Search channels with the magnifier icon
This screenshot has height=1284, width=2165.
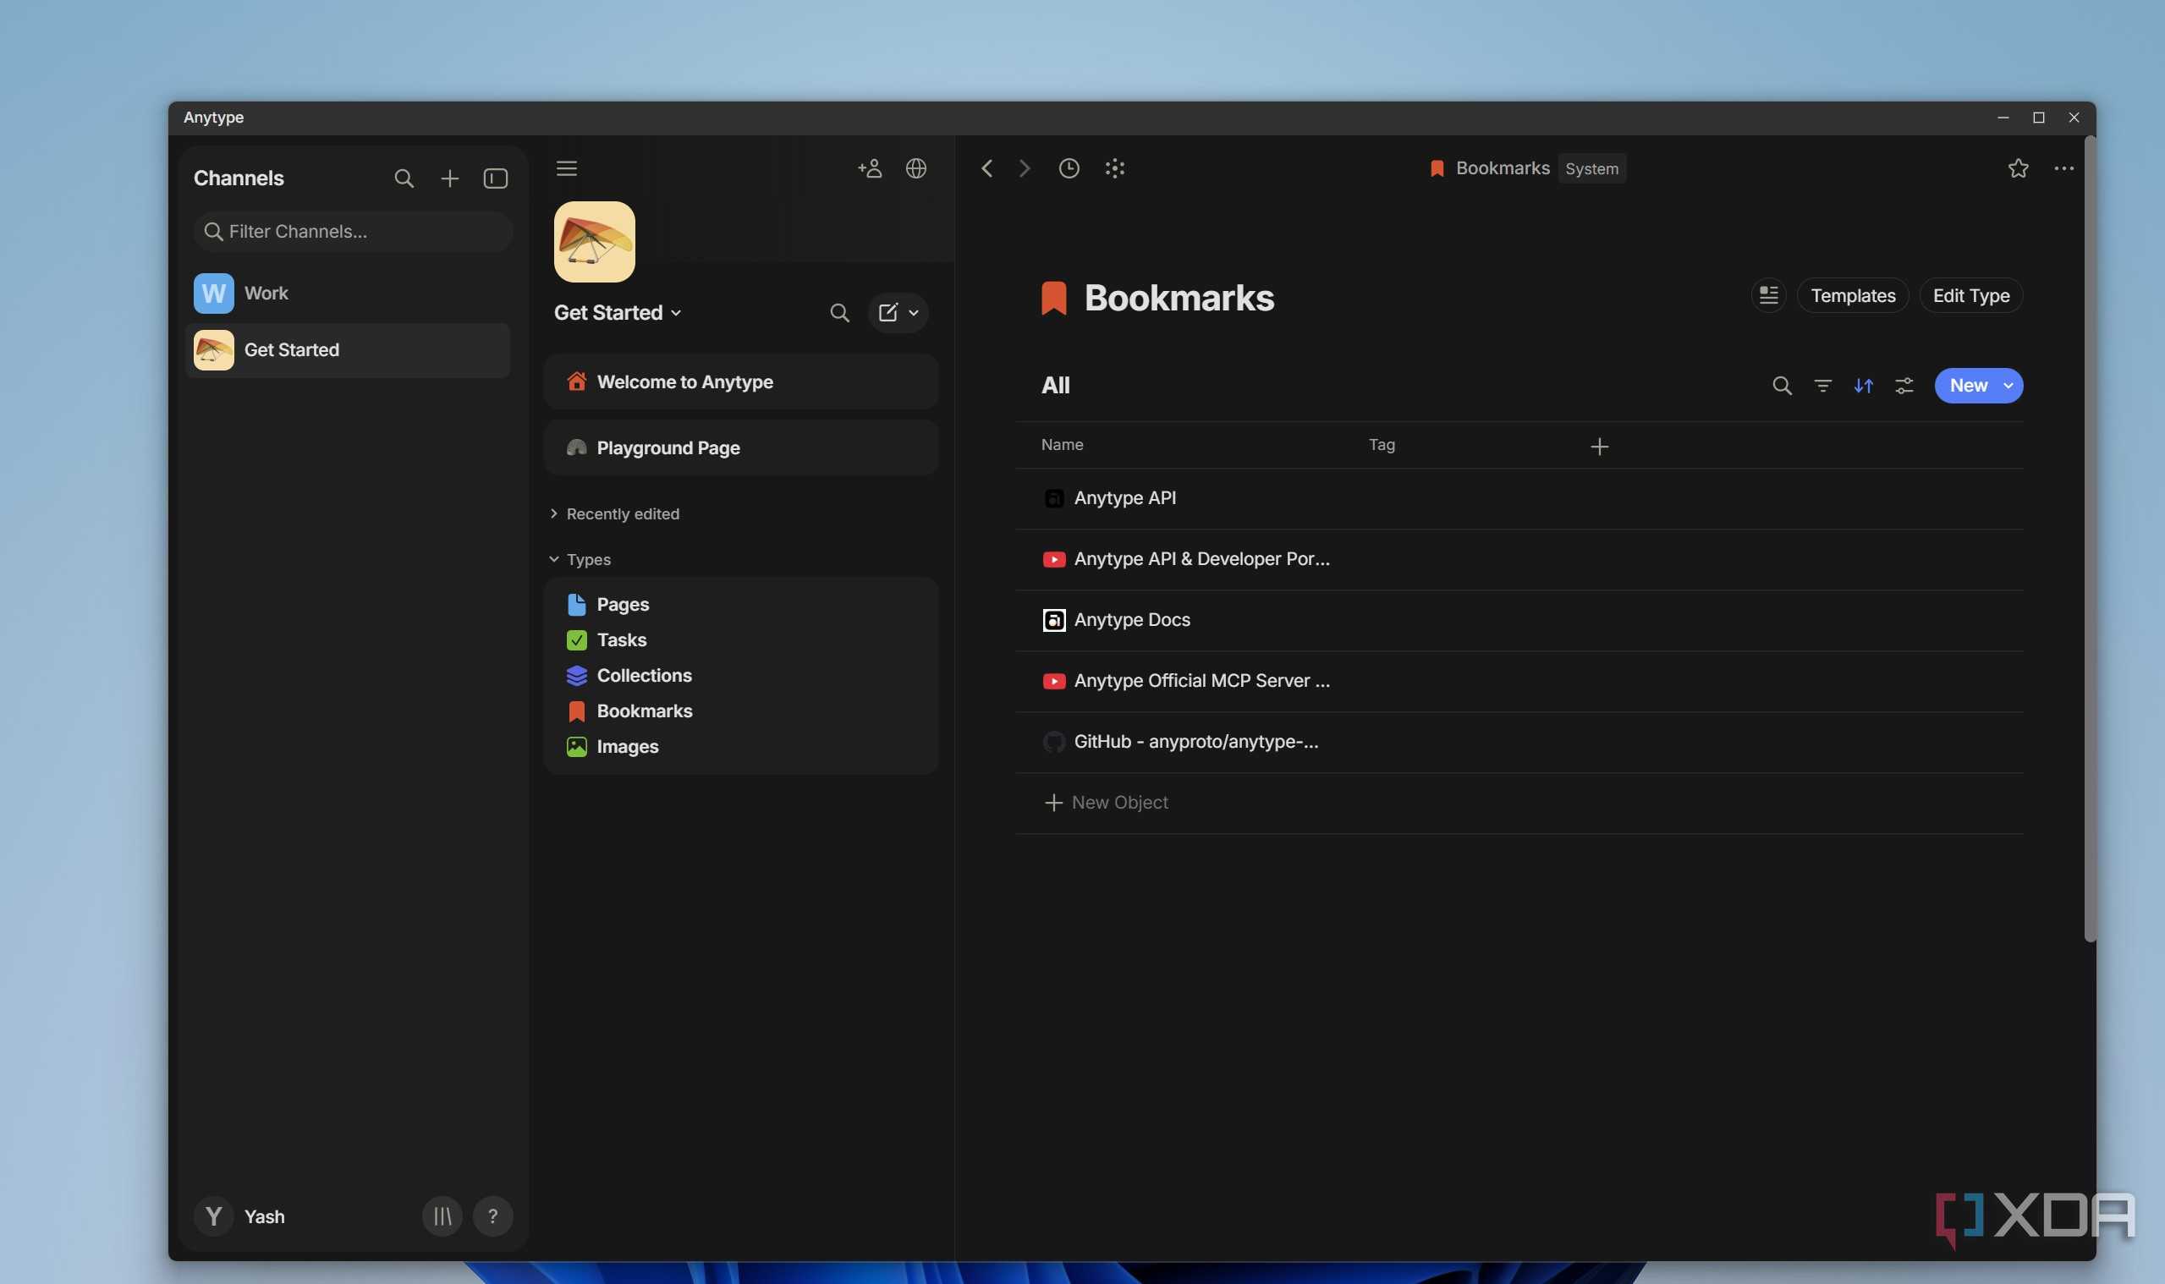point(404,178)
